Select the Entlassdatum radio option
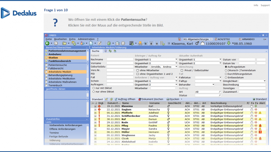271x152 pixels. [x=226, y=77]
